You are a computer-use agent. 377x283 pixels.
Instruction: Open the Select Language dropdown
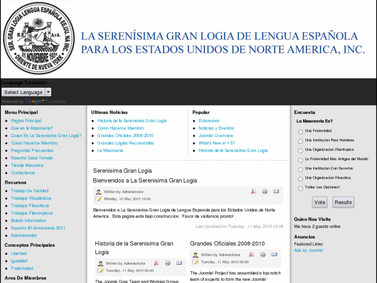tap(26, 92)
